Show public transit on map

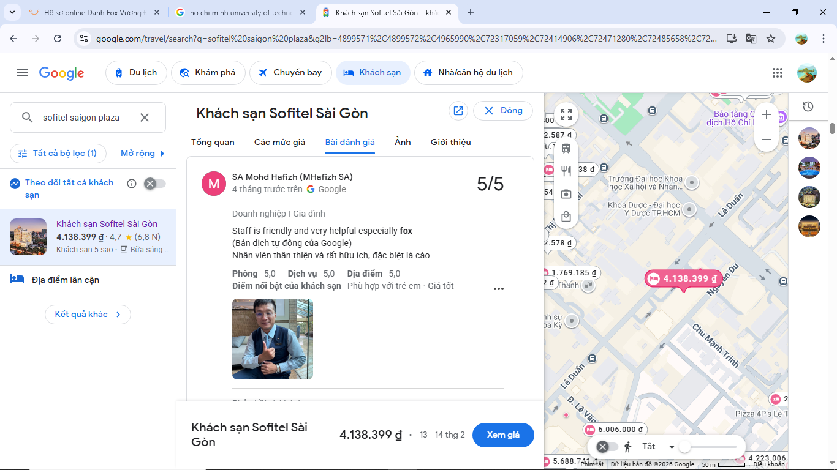pyautogui.click(x=566, y=148)
